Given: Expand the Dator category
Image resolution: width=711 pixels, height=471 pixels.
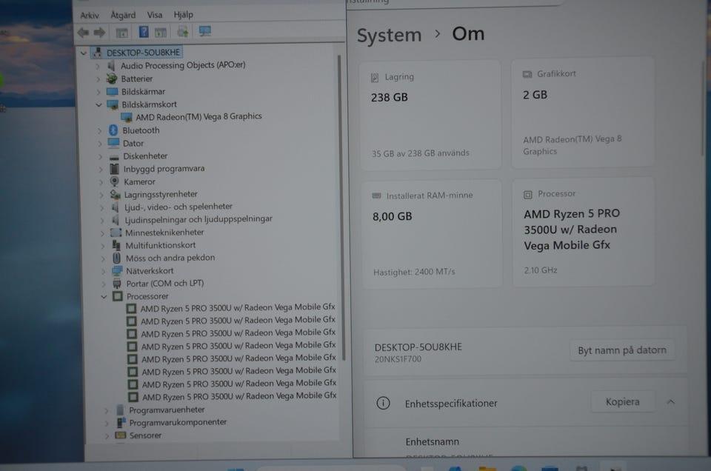Looking at the screenshot, I should pyautogui.click(x=100, y=144).
